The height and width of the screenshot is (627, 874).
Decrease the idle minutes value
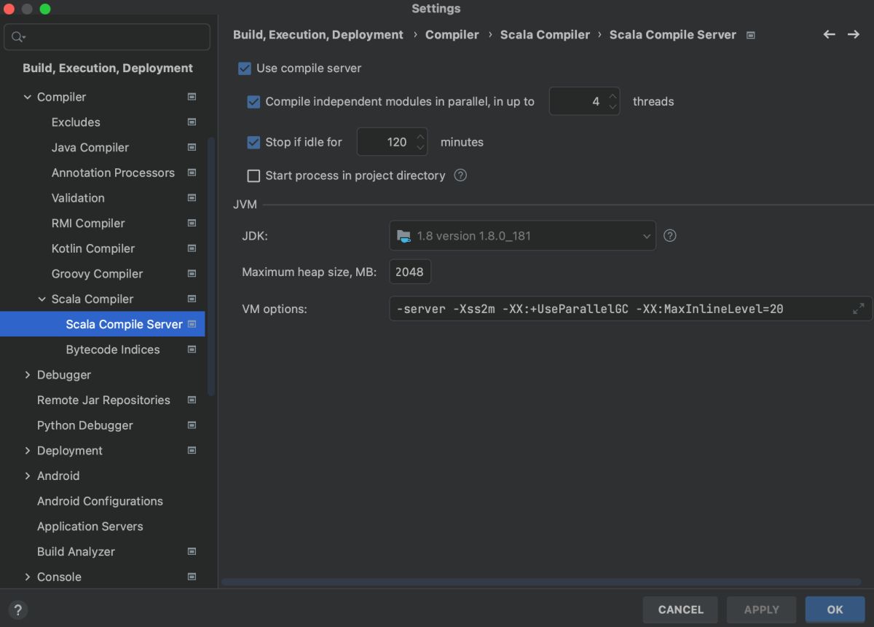[420, 148]
